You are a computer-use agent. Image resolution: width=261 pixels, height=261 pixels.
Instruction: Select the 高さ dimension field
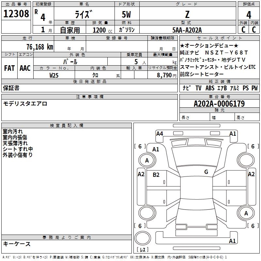click(247, 117)
